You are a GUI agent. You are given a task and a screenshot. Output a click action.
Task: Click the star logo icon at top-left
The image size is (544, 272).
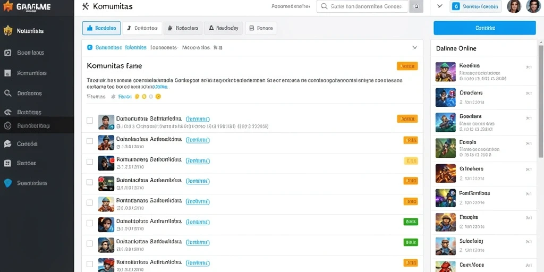pos(8,6)
